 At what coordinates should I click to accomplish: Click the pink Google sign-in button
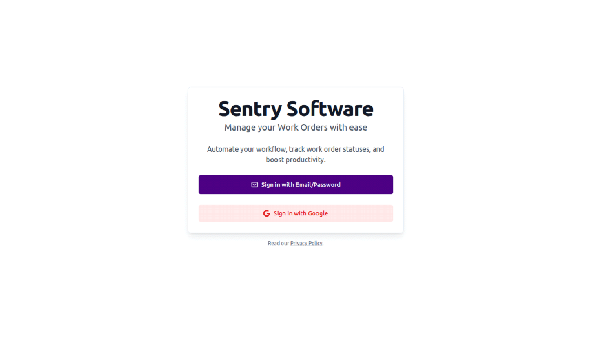tap(296, 213)
